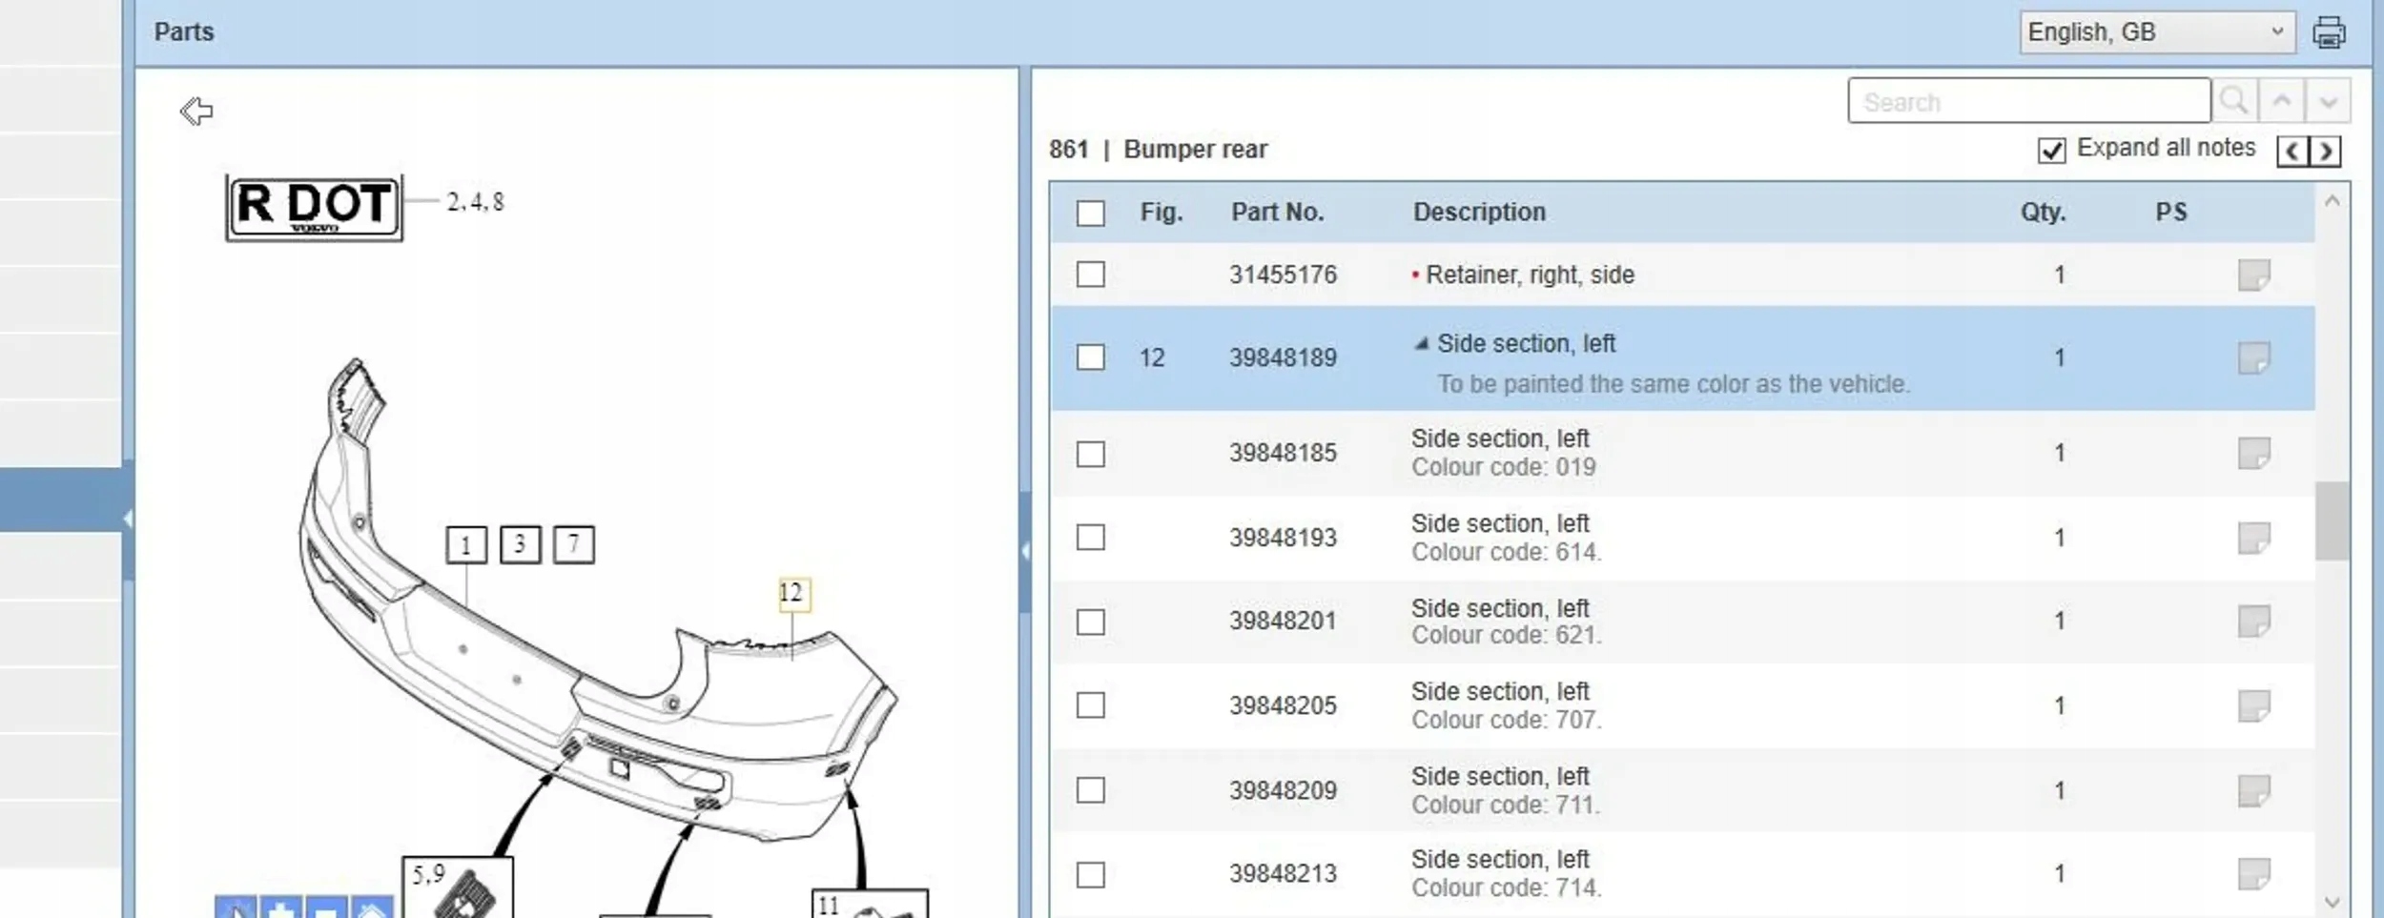The height and width of the screenshot is (918, 2384).
Task: Open note icon for part 39848213
Action: tap(2254, 873)
